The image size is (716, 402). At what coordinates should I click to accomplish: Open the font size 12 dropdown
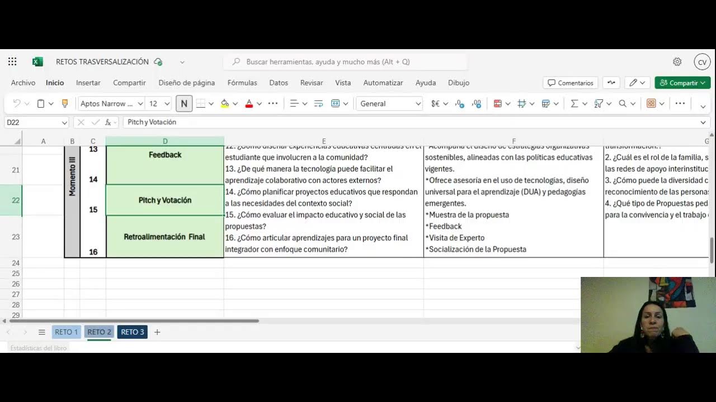click(167, 104)
